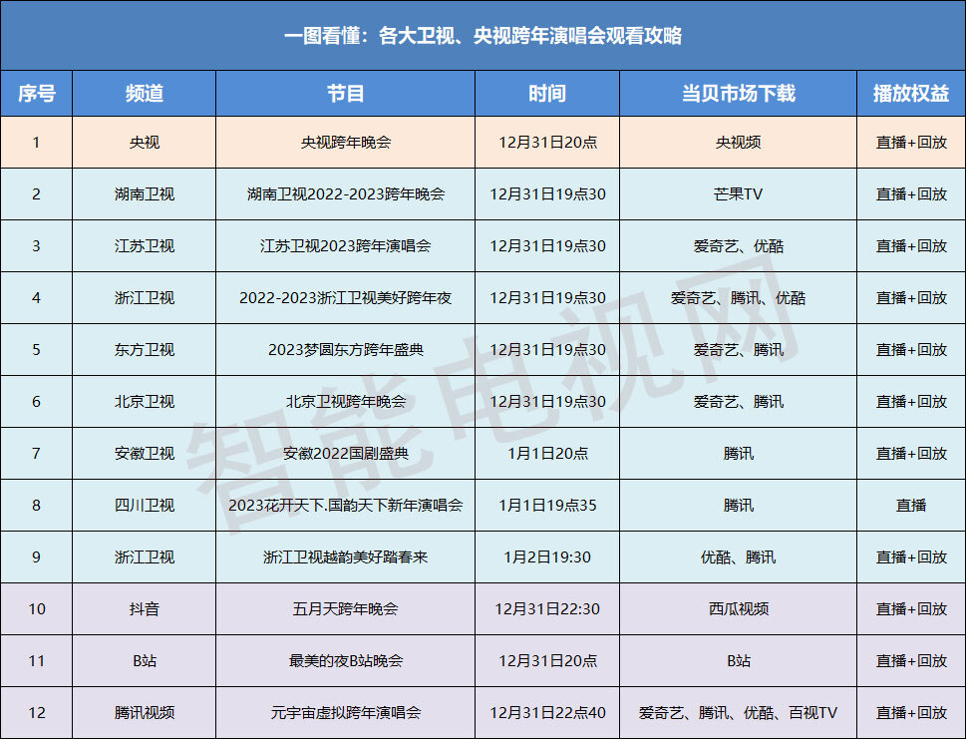Click 元宇宙虚拟跨年演唱会 program cell
The height and width of the screenshot is (739, 966).
tap(346, 712)
